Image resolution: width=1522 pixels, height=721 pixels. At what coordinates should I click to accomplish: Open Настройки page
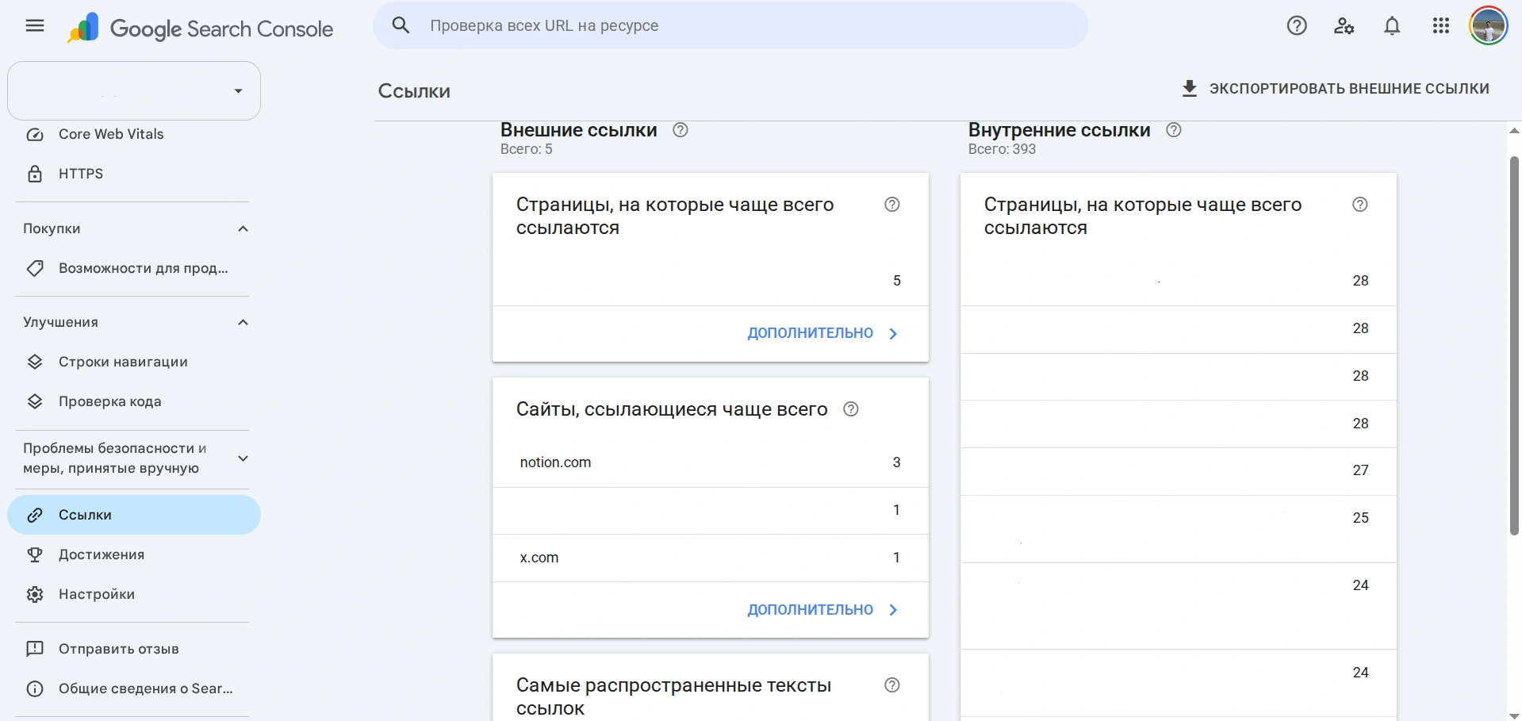click(134, 594)
